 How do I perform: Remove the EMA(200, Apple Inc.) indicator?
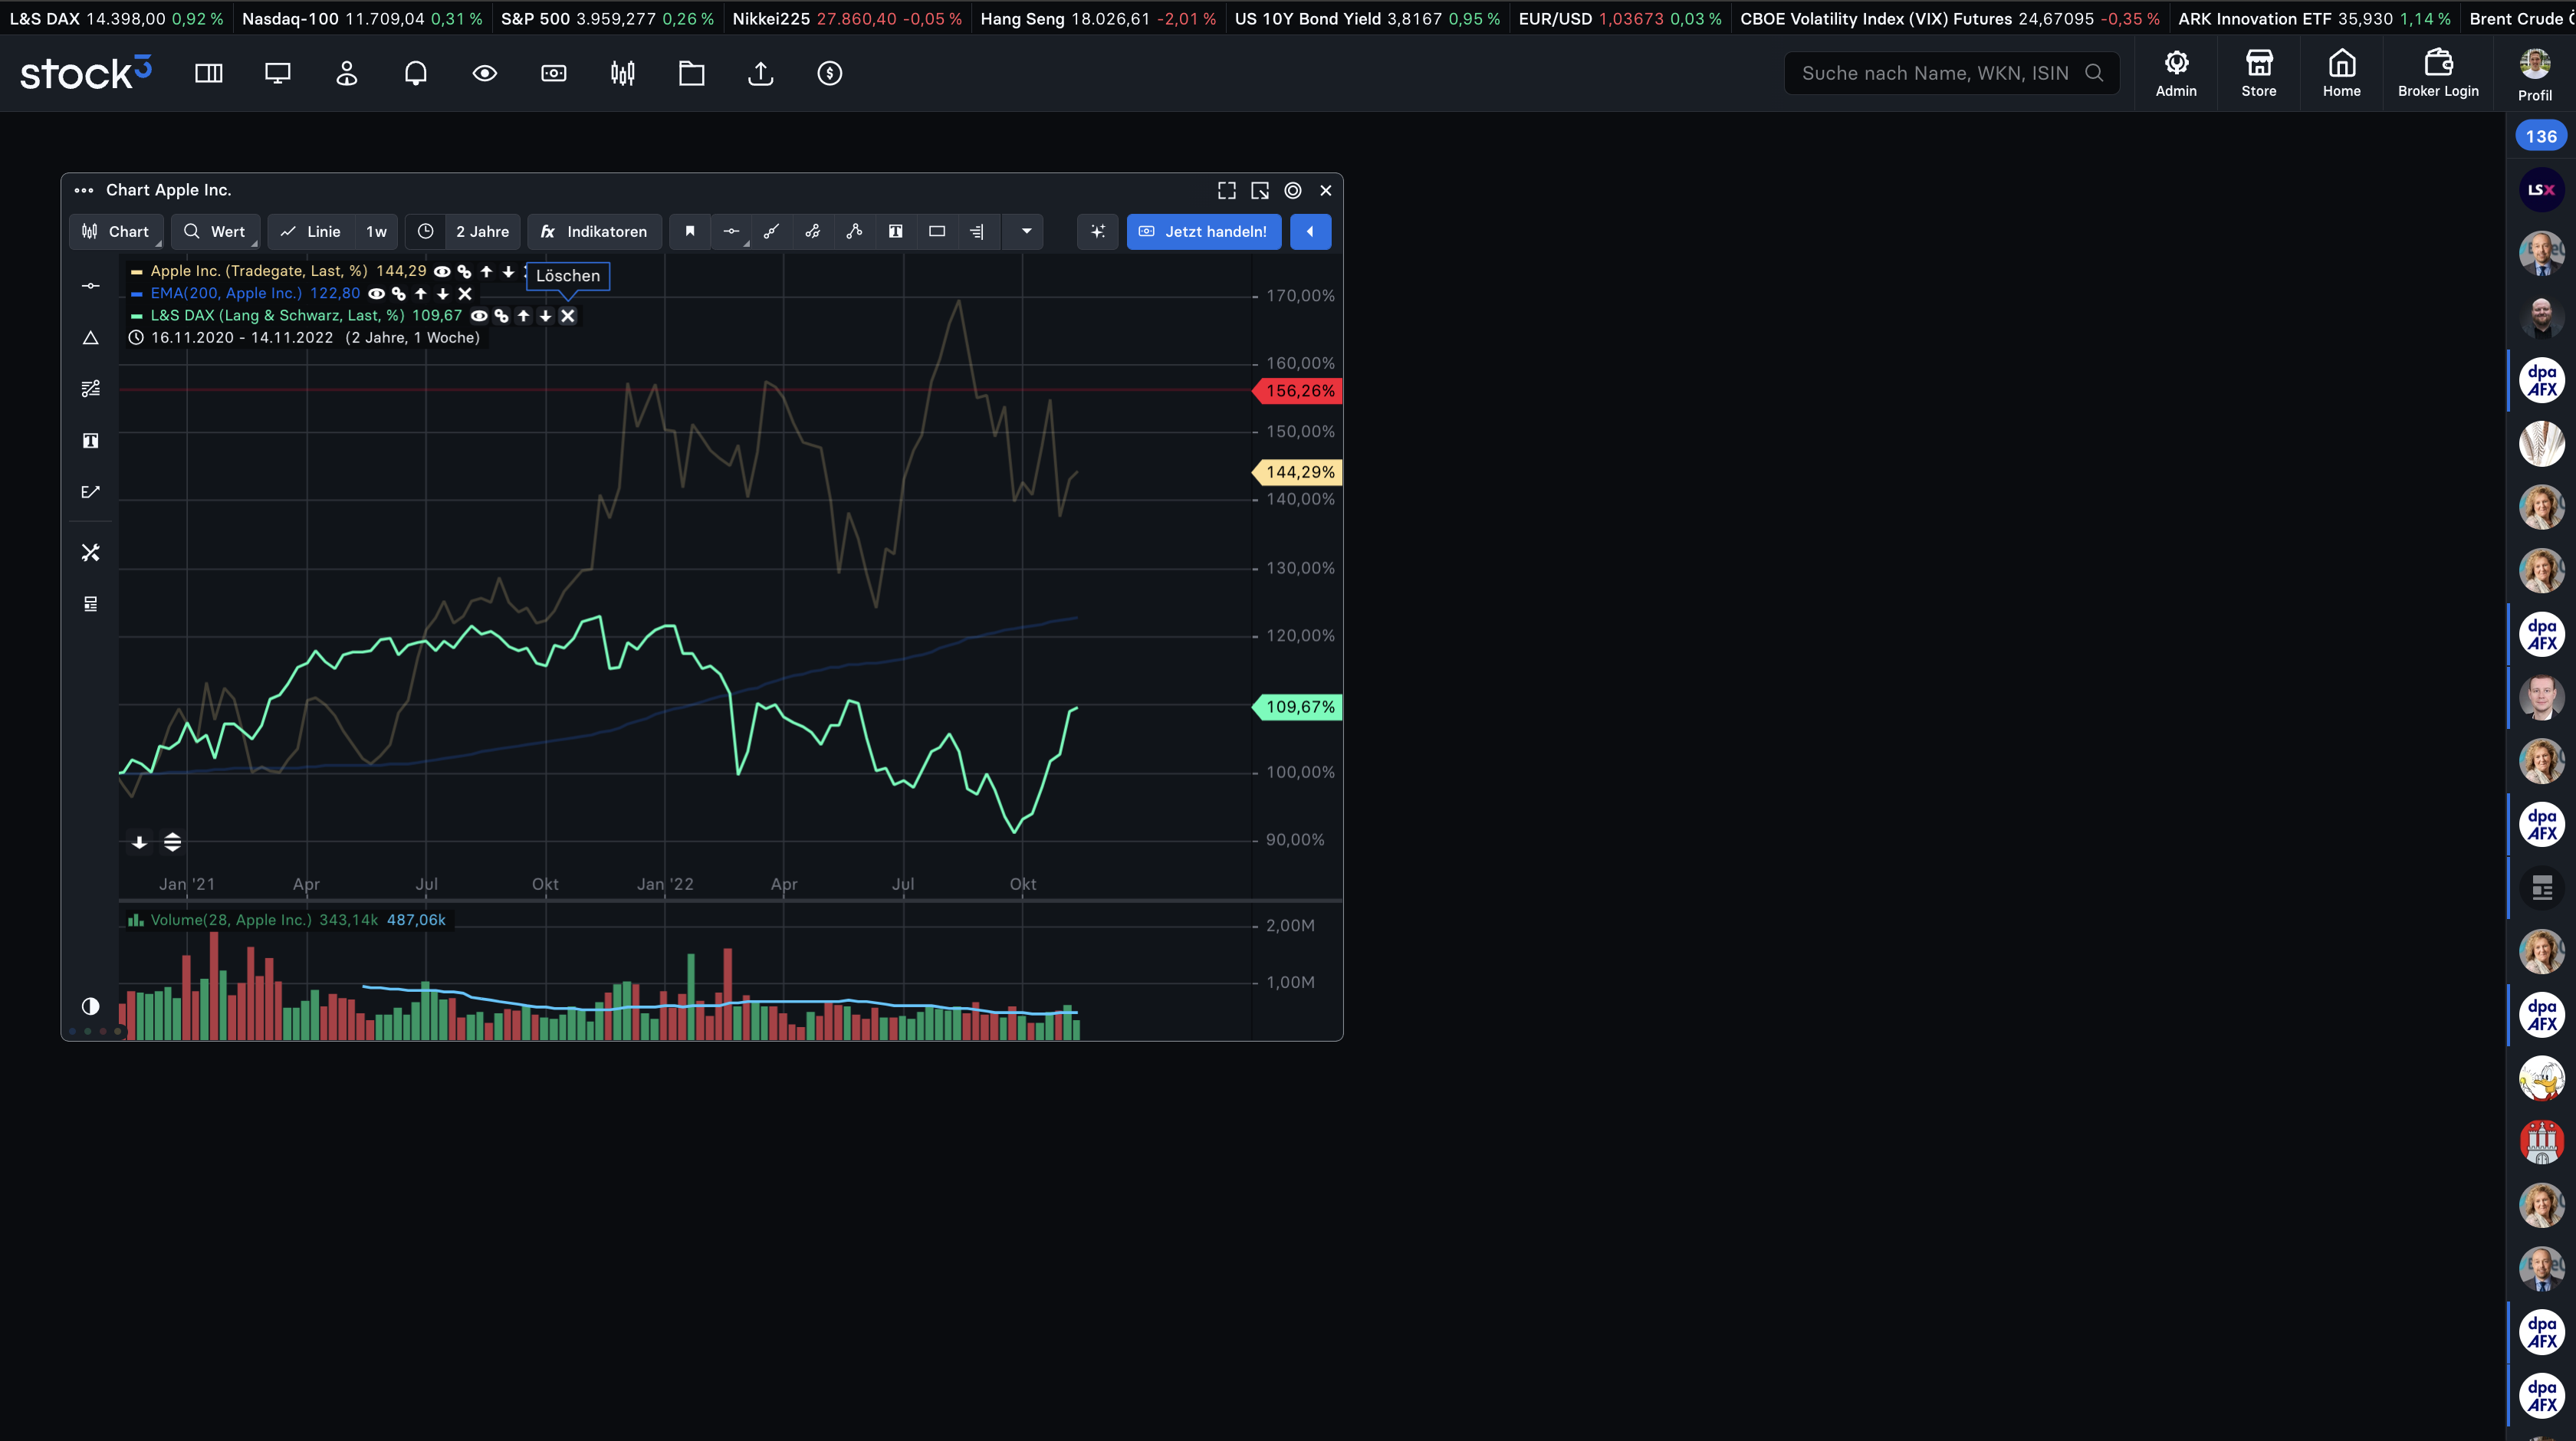click(x=464, y=293)
